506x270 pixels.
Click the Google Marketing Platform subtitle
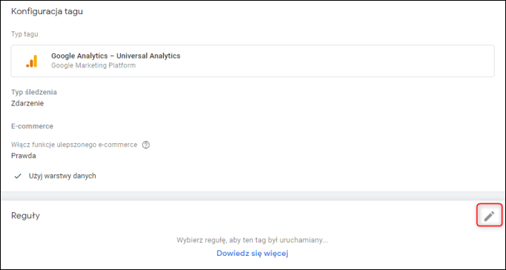[93, 65]
